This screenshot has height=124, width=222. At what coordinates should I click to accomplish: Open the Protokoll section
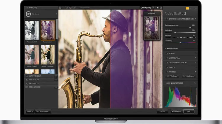(x=41, y=83)
